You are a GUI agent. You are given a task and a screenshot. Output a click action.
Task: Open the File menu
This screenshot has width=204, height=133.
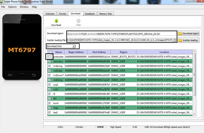click(x=3, y=7)
